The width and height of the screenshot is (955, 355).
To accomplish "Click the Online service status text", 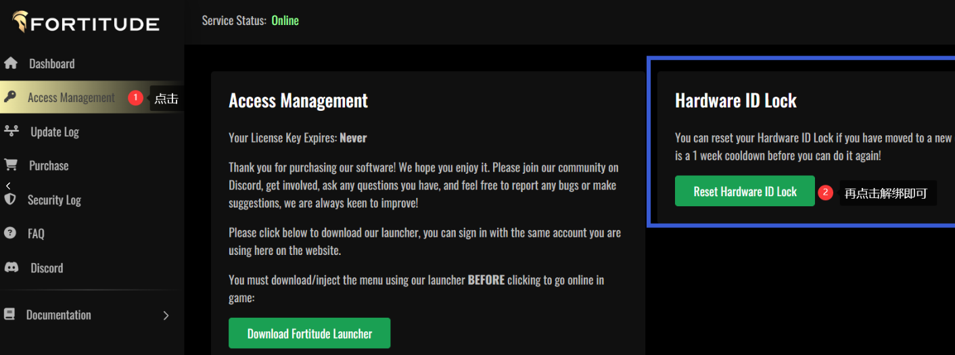I will pyautogui.click(x=285, y=20).
